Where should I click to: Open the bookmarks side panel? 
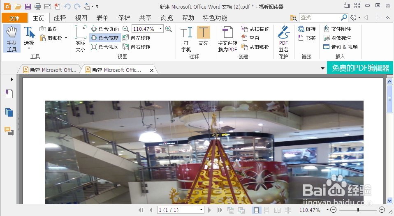coord(9,94)
